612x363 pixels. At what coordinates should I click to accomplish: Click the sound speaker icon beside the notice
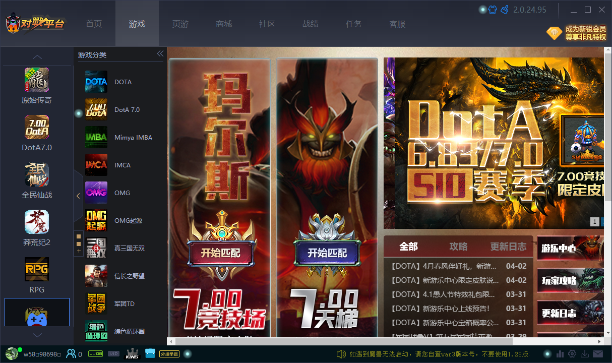coord(341,354)
